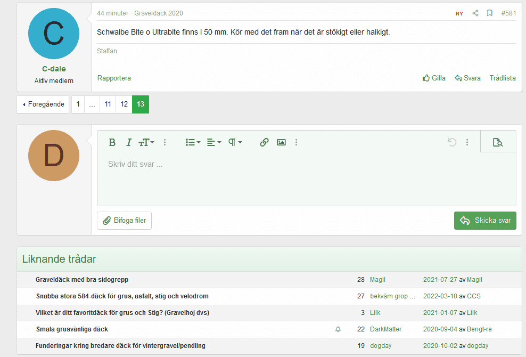Click the undo arrow in editor

coord(452,142)
